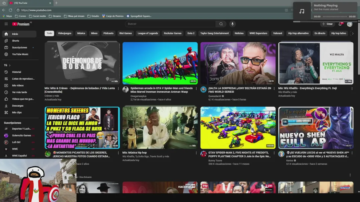Click the Bunny Toons channel avatar
This screenshot has height=202, width=360.
pyautogui.click(x=203, y=154)
